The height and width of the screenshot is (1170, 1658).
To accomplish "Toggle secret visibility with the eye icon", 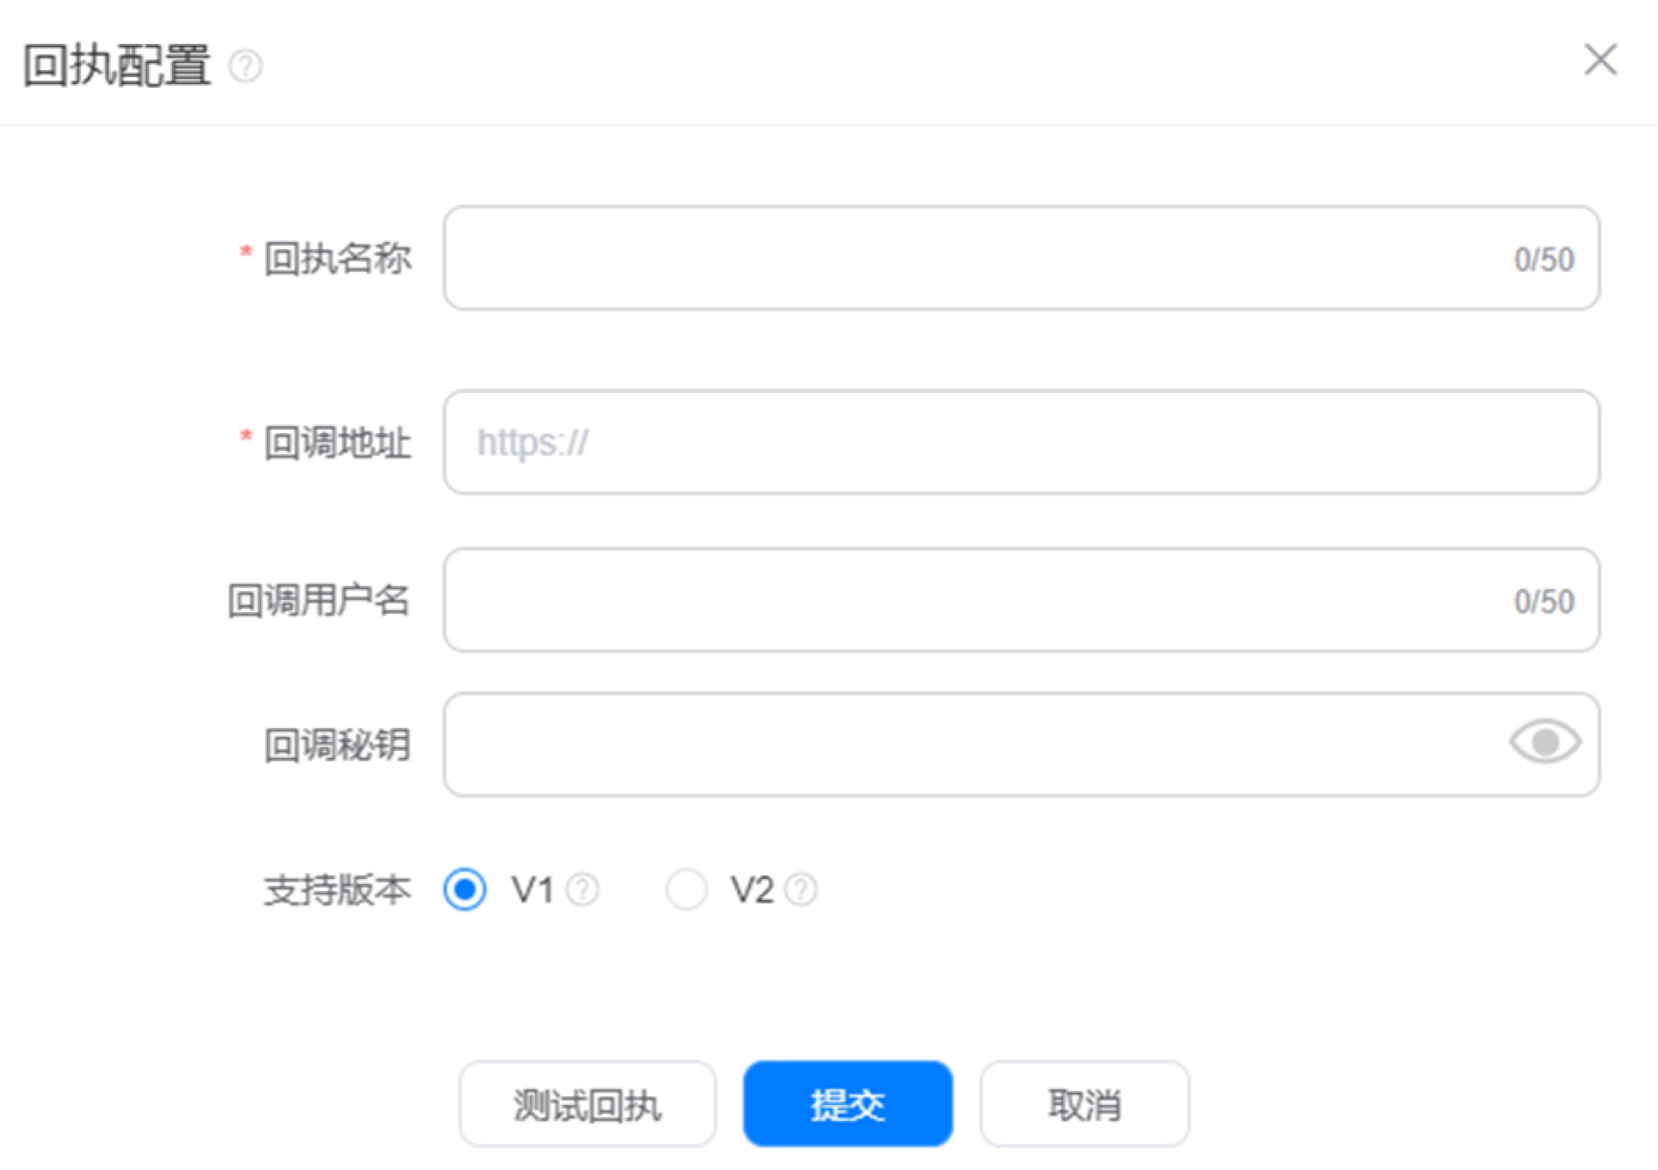I will pos(1545,743).
